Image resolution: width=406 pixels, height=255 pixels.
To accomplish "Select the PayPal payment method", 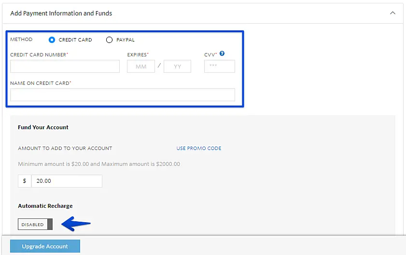I will pos(109,40).
